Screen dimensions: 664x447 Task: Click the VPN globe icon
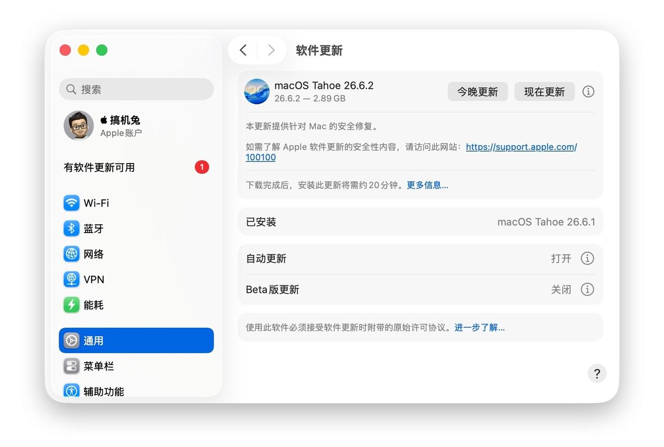72,279
